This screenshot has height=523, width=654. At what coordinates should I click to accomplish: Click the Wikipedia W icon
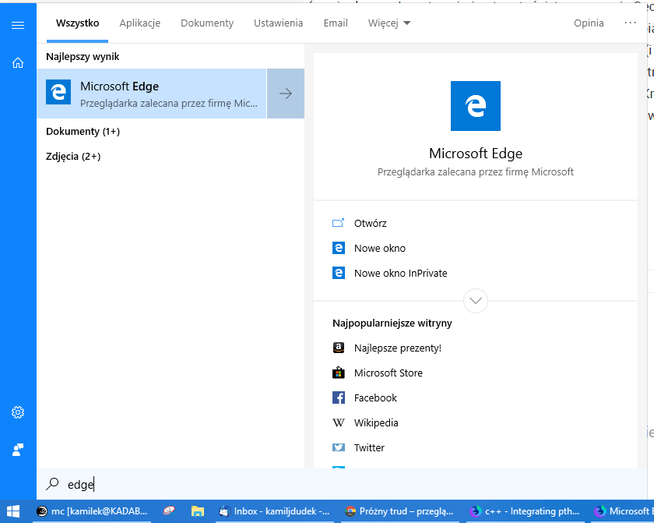339,422
